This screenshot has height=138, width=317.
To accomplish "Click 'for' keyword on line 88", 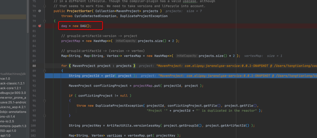I will click(x=64, y=66).
